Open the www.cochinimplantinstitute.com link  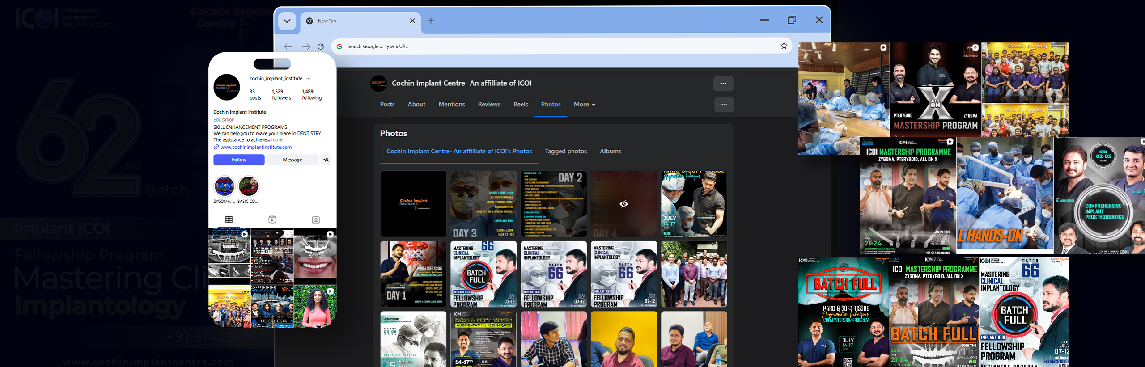click(x=256, y=147)
